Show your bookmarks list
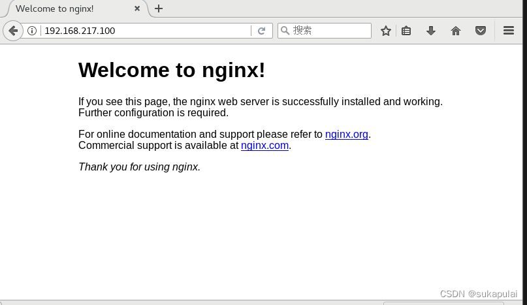Image resolution: width=527 pixels, height=305 pixels. (406, 31)
